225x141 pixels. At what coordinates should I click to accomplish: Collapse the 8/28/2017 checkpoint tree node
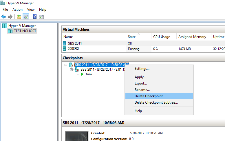tap(71, 70)
